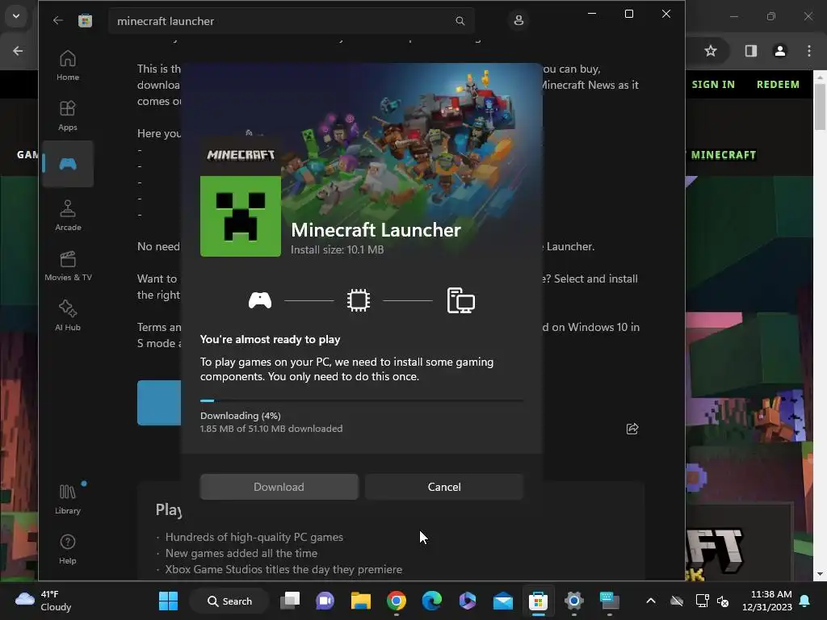
Task: Click SIGN IN on the Chrome Minecraft page
Action: (713, 84)
